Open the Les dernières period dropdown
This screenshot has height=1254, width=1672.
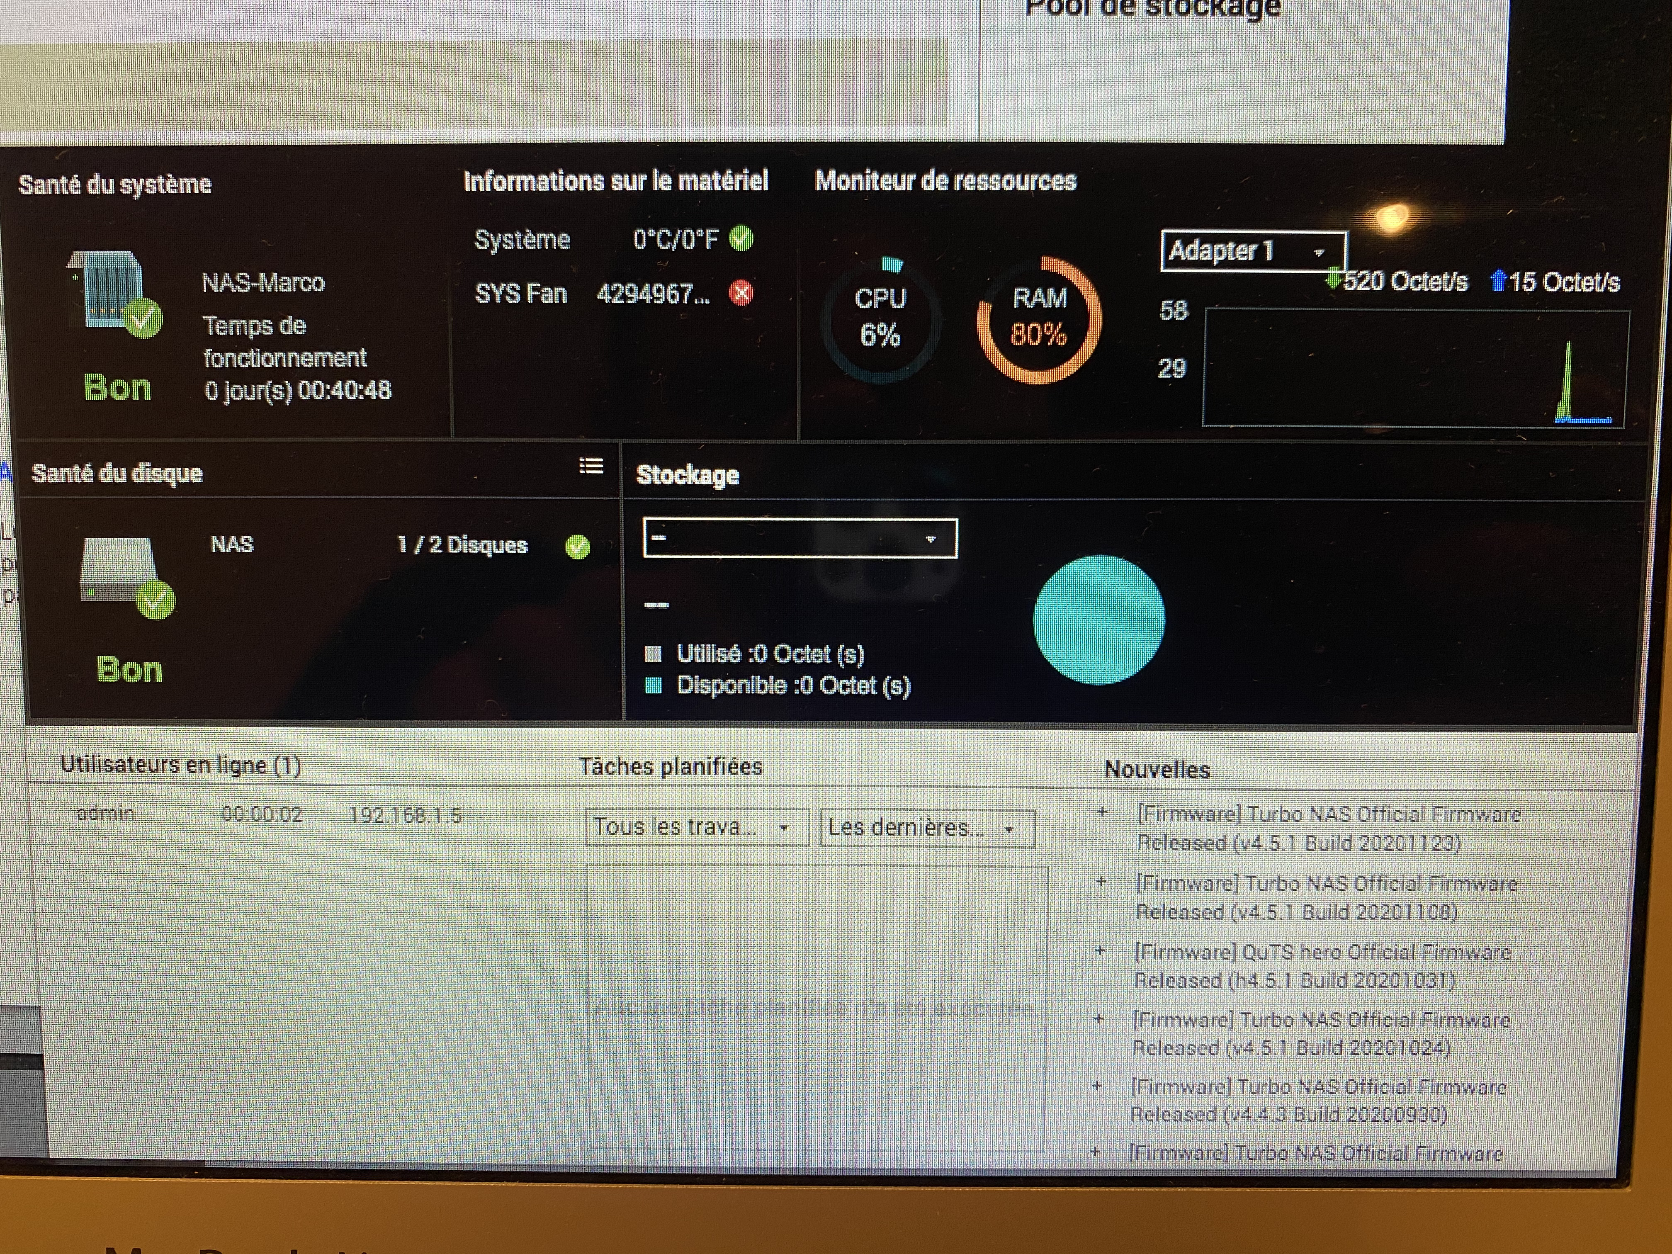(x=927, y=829)
